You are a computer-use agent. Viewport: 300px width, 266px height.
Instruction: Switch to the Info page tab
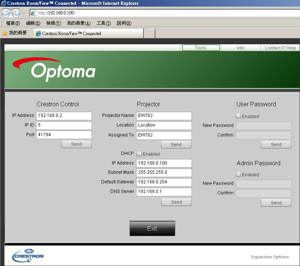coord(241,48)
